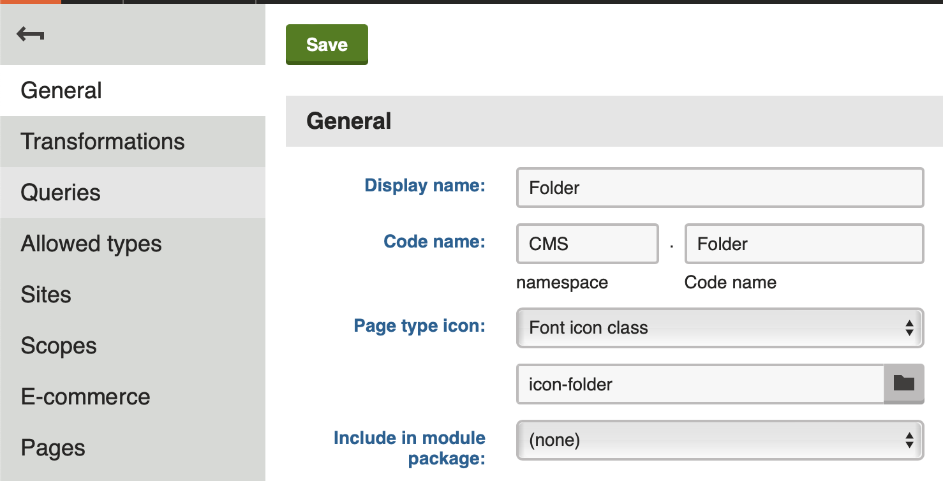This screenshot has height=481, width=943.
Task: Open the folder icon picker button
Action: tap(904, 384)
